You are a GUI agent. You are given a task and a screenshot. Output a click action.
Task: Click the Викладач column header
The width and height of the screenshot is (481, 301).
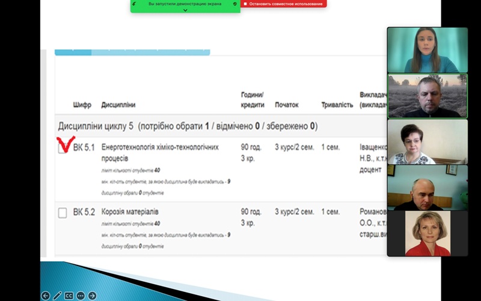click(373, 100)
